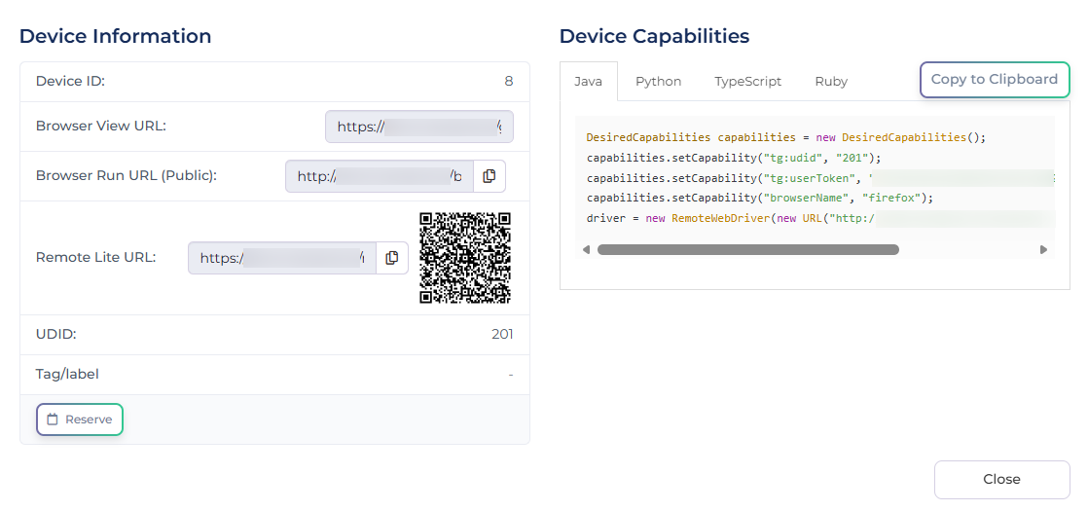Close the device information dialog
Viewport: 1088px width, 511px height.
(x=1001, y=480)
